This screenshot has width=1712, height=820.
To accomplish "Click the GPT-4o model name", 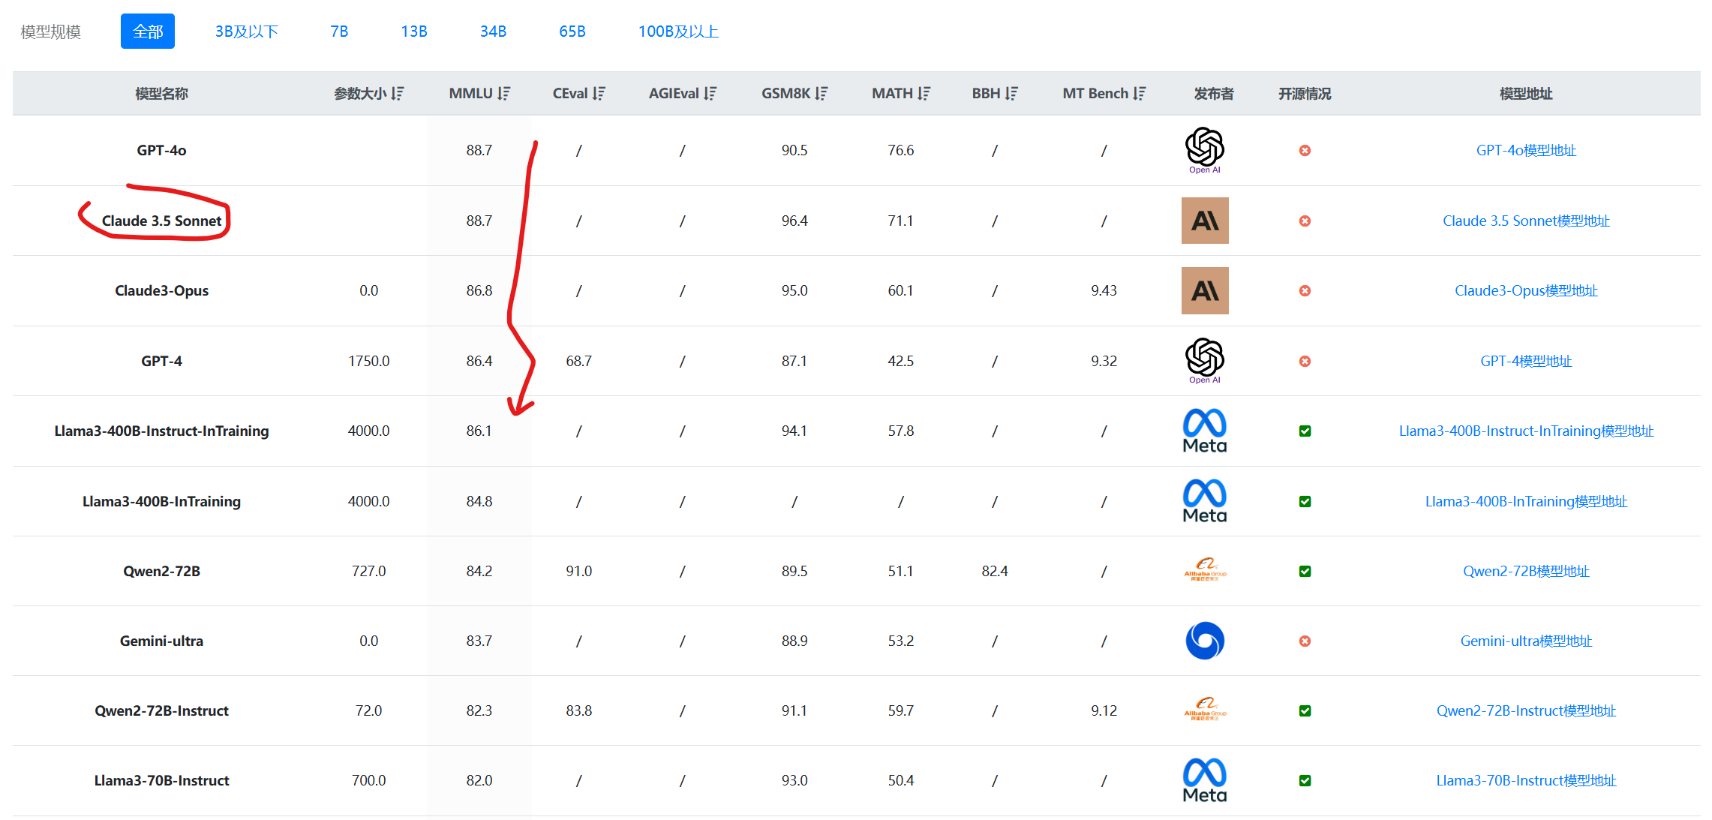I will tap(161, 150).
